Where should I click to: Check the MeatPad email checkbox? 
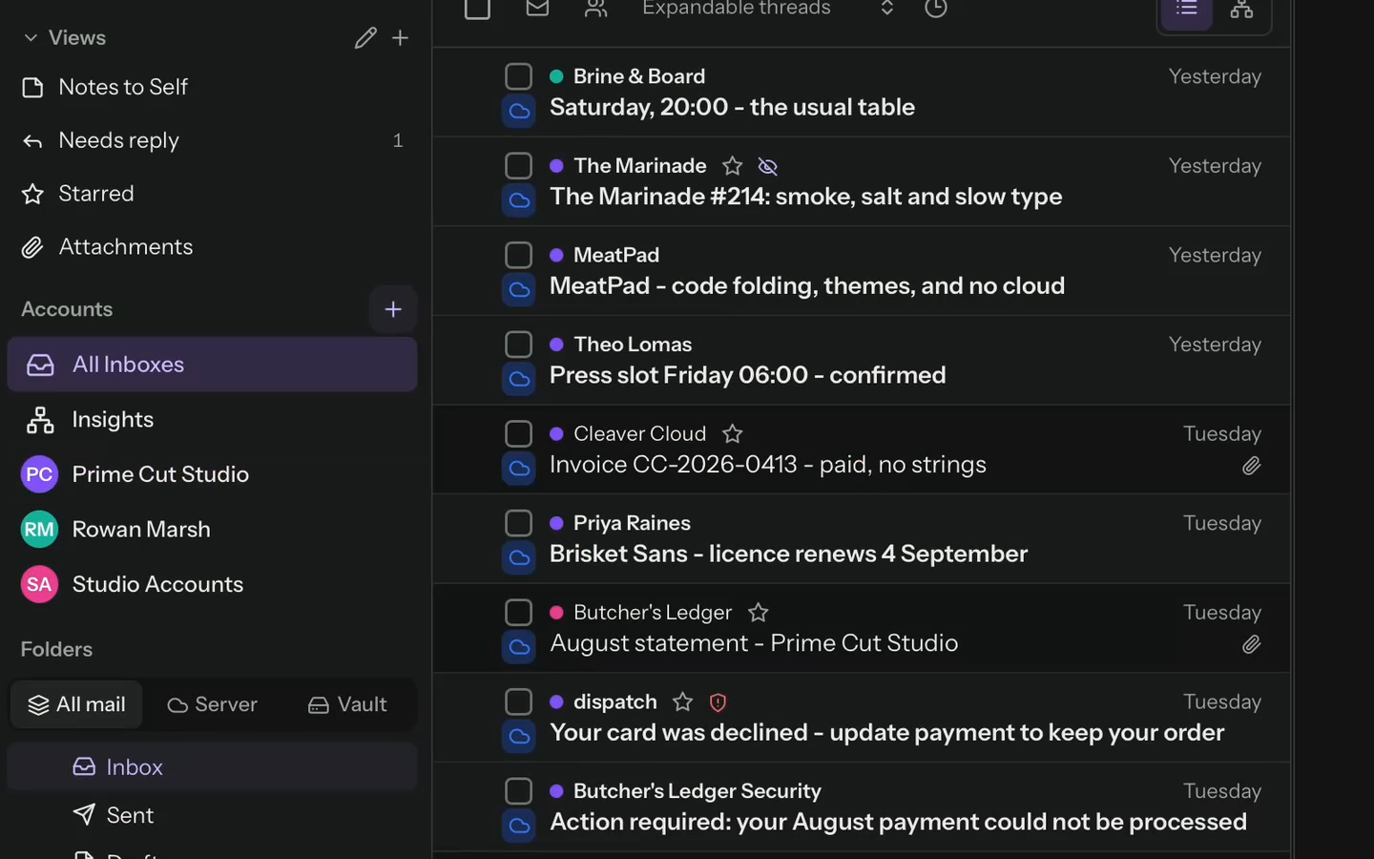coord(518,255)
